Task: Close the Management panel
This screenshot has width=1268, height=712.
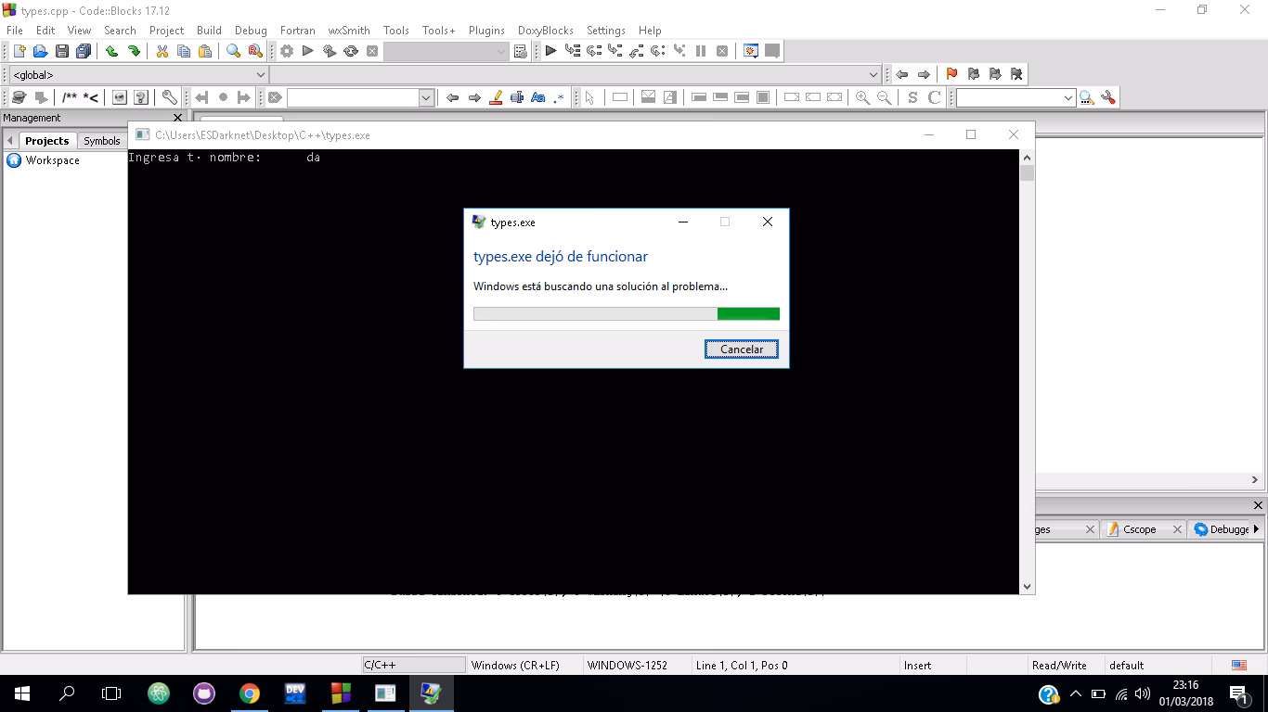Action: click(178, 118)
